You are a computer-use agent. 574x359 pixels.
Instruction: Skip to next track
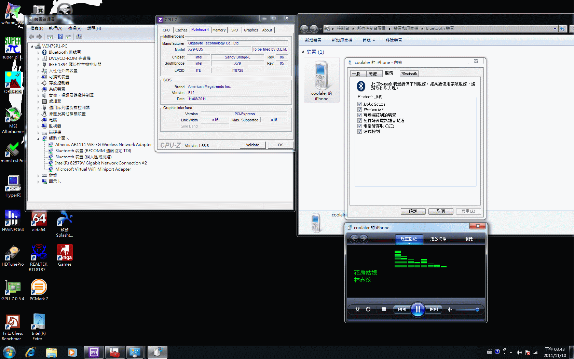point(434,309)
